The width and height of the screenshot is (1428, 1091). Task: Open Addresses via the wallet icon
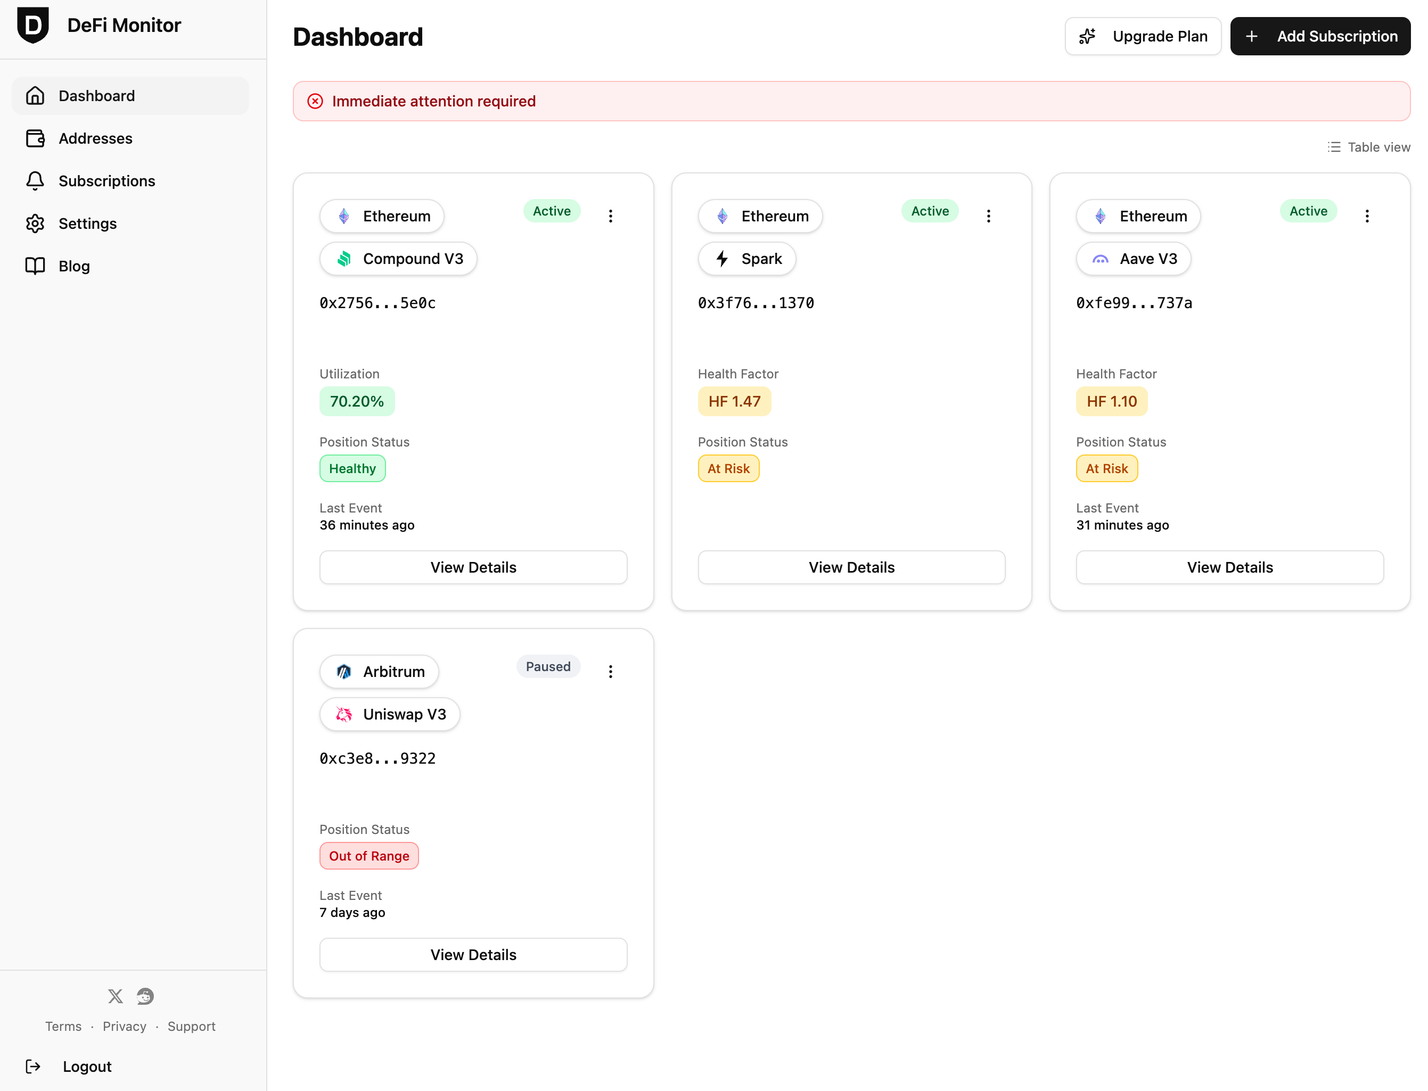[35, 138]
